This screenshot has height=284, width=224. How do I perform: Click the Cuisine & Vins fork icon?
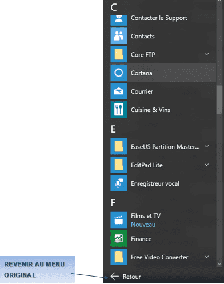coord(119,110)
